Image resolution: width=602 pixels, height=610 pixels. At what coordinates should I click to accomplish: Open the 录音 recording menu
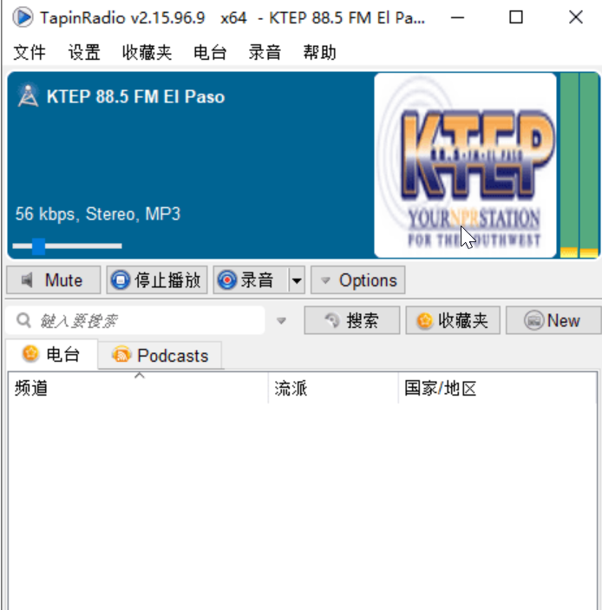265,52
